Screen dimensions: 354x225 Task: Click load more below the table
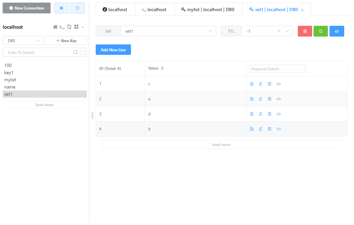221,144
